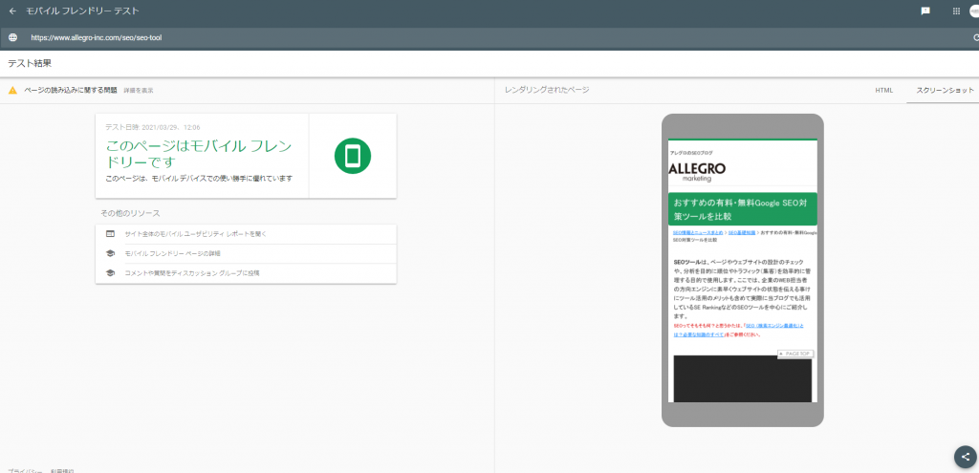This screenshot has width=979, height=473.
Task: Click the テスト結果 heading
Action: 30,63
